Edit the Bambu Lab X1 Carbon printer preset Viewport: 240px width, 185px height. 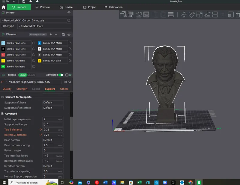(x=69, y=20)
